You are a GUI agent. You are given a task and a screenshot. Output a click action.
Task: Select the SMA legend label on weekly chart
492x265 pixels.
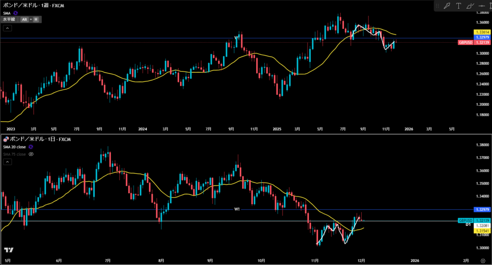tap(7, 13)
